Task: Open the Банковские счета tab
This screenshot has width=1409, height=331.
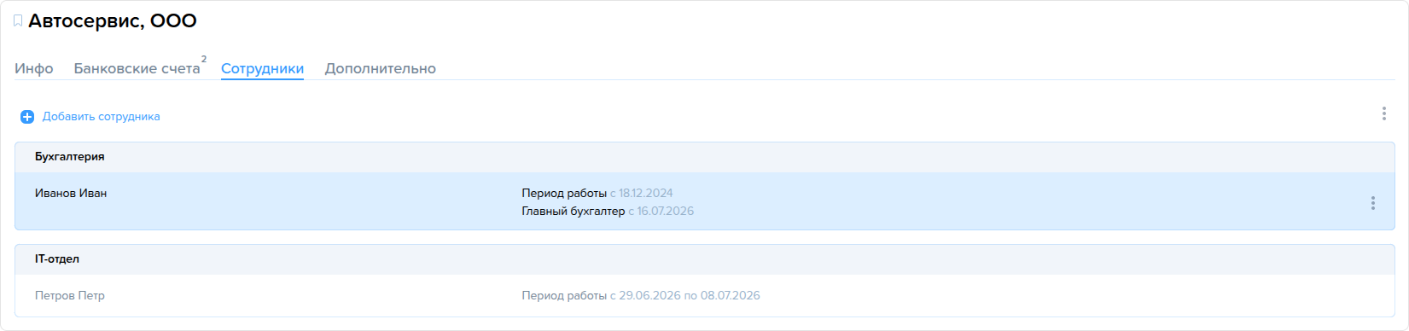Action: tap(137, 68)
